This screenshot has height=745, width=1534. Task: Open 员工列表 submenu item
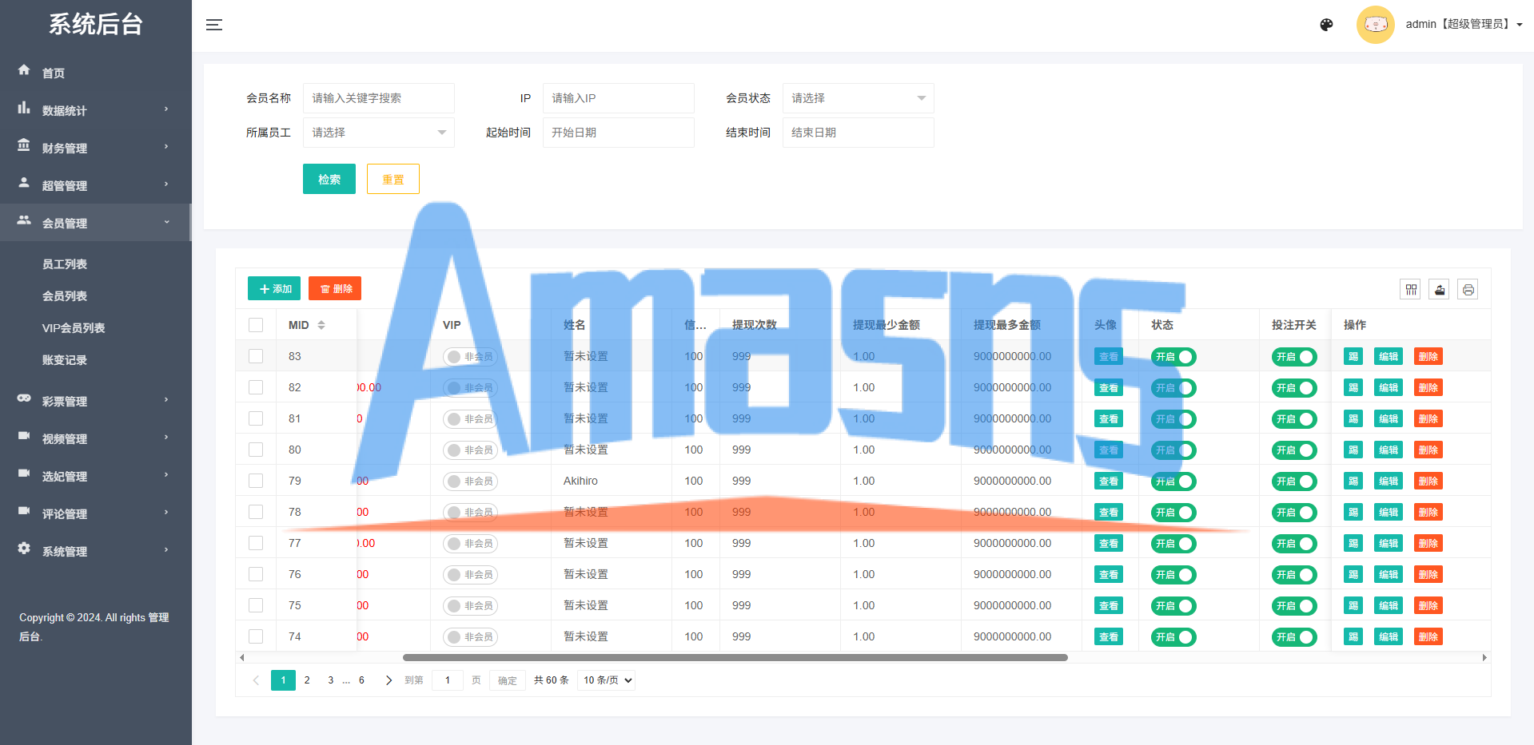coord(65,264)
